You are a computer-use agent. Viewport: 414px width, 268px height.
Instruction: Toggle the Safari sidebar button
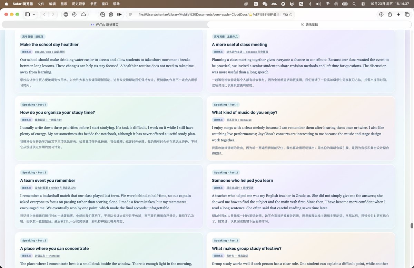tap(28, 15)
